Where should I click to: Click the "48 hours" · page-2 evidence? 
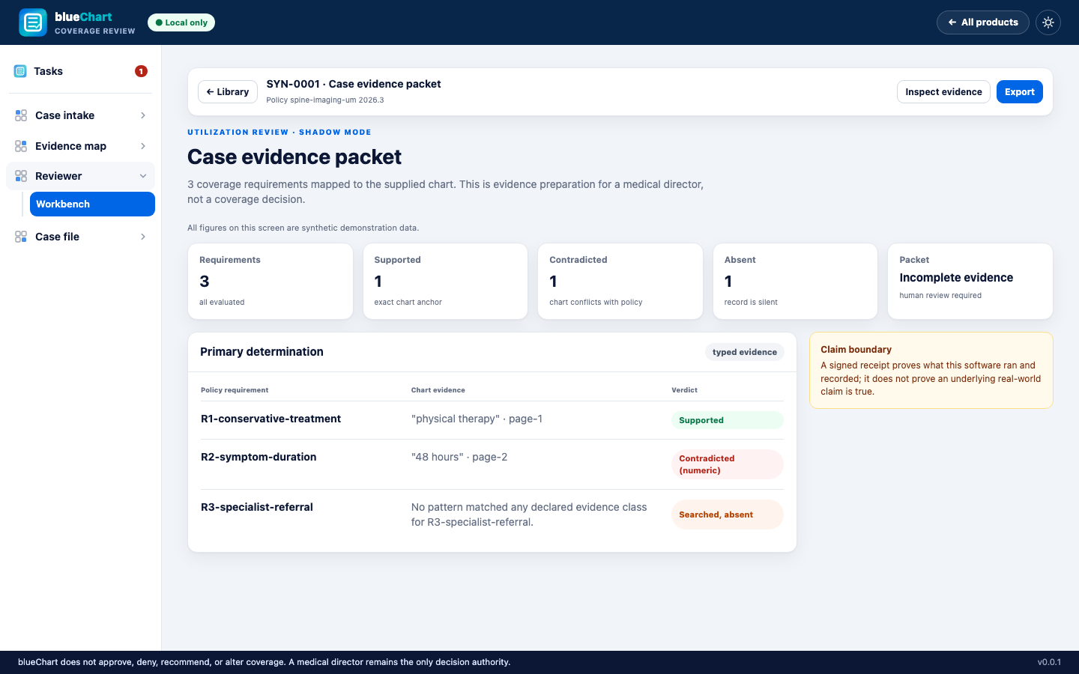tap(459, 457)
